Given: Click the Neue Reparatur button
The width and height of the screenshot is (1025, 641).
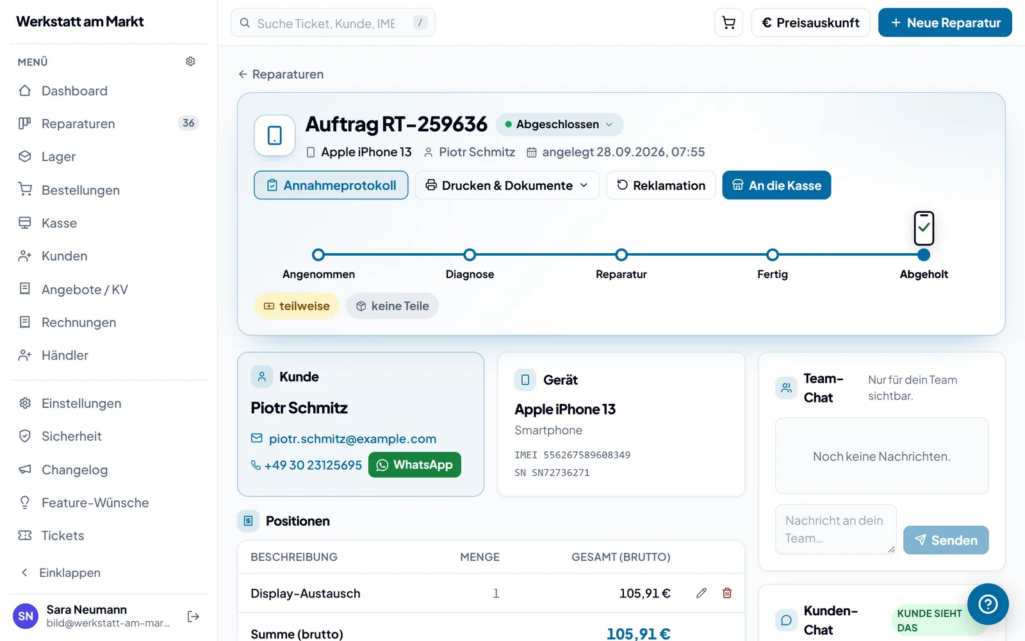Looking at the screenshot, I should pos(945,22).
